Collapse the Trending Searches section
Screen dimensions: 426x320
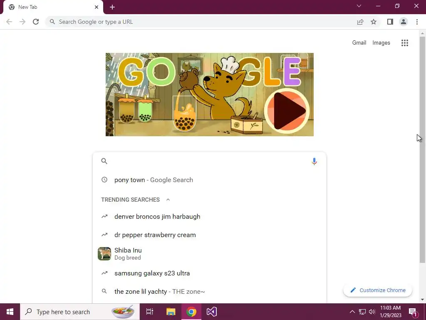(168, 200)
